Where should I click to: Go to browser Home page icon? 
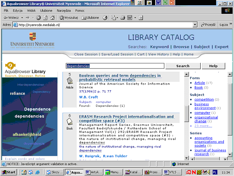pos(52,18)
